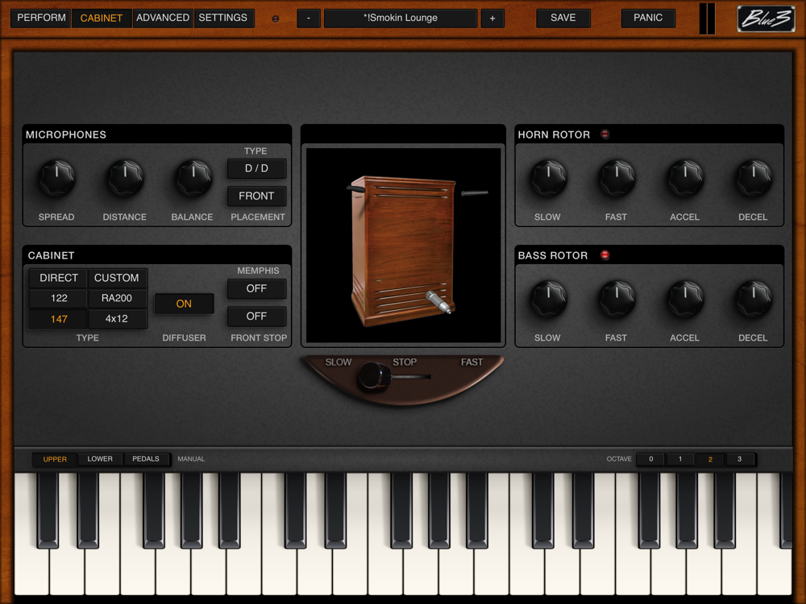This screenshot has height=604, width=806.
Task: Set keyboard octave to 3
Action: (740, 459)
